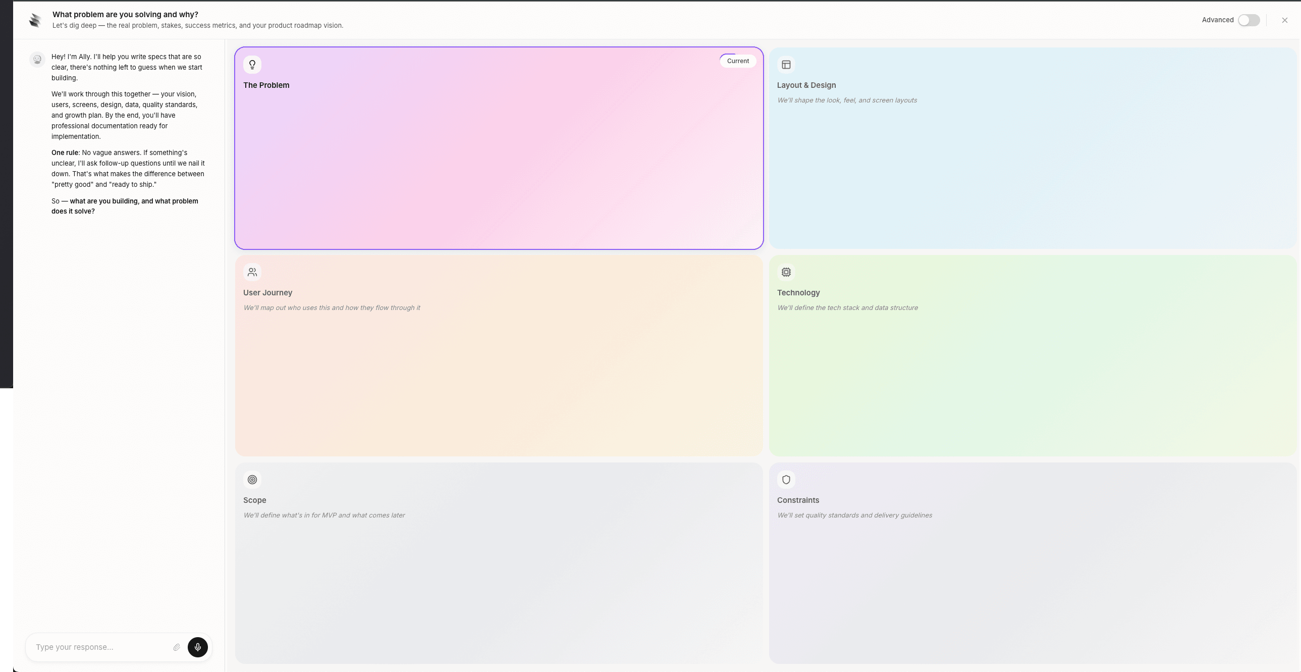The height and width of the screenshot is (672, 1301).
Task: Attach a file with the paperclip icon
Action: [x=177, y=647]
